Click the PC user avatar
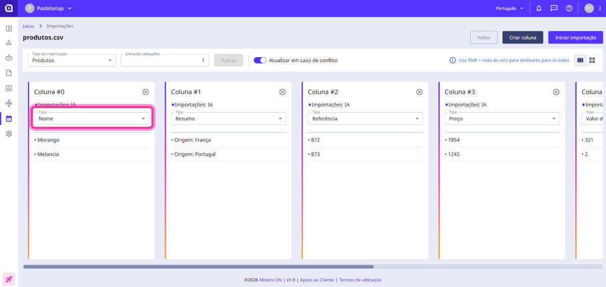606x287 pixels. point(589,8)
